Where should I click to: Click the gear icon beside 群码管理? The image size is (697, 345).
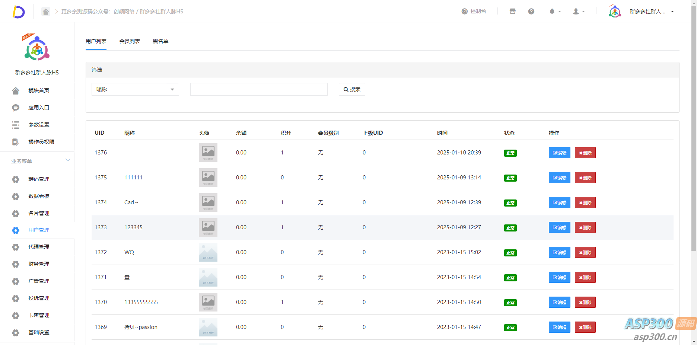(16, 179)
